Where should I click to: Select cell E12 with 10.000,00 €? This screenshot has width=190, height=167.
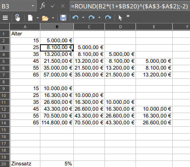click(x=154, y=109)
